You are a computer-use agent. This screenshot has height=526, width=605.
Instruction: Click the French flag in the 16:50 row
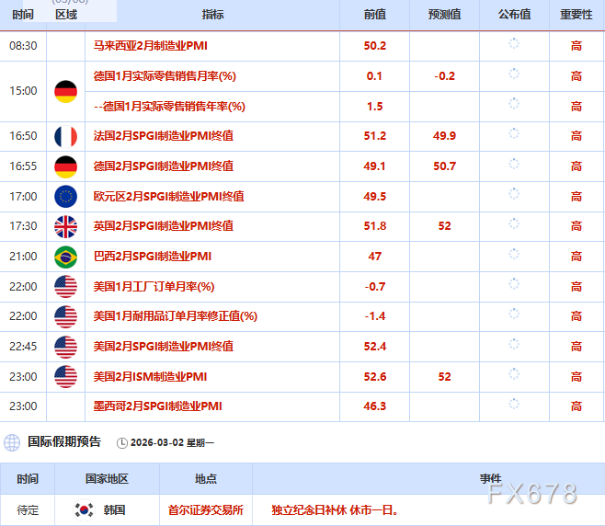66,136
